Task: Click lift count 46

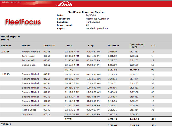Action: [153, 92]
